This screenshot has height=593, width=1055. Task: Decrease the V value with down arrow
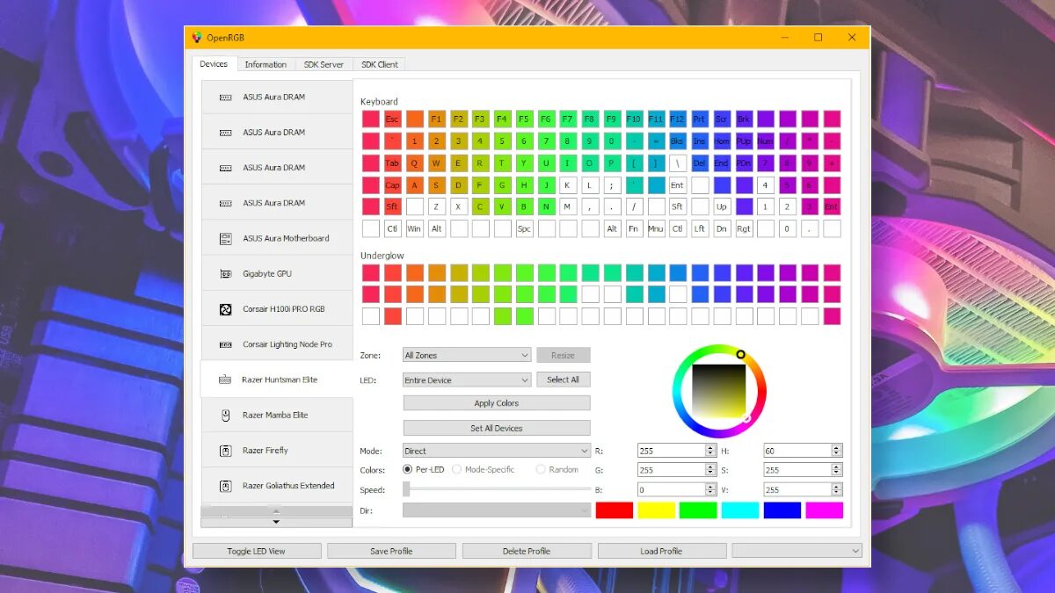836,493
